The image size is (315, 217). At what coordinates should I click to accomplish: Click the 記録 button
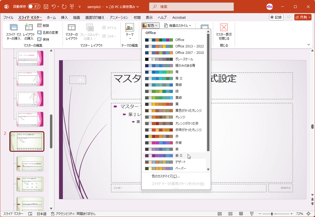coord(276,17)
